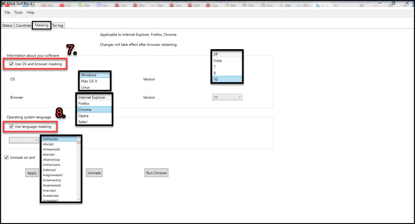
Task: Select Firefox in browser list
Action: [x=94, y=104]
